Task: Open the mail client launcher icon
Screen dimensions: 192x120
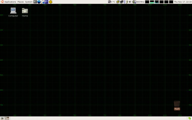Action: [43, 2]
